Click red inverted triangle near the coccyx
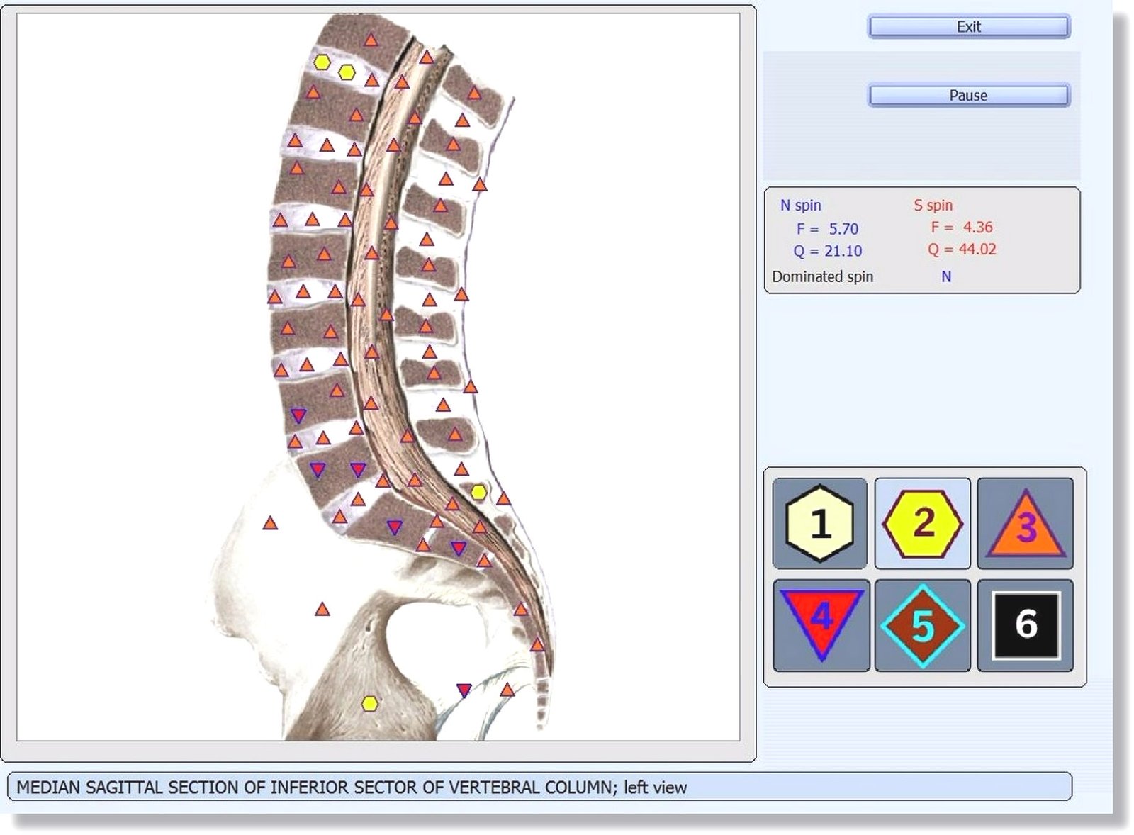Viewport: 1134px width, 835px height. tap(464, 690)
